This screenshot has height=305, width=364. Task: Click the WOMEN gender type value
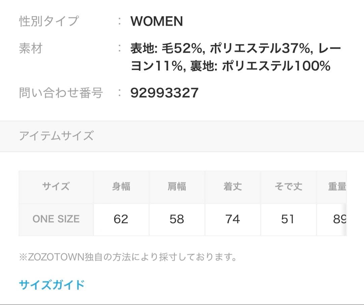[x=157, y=22]
